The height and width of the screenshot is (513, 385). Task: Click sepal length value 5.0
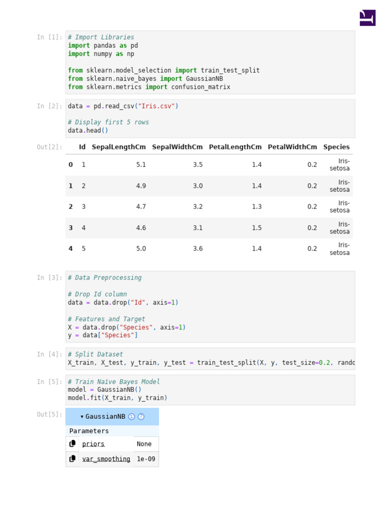(x=141, y=248)
